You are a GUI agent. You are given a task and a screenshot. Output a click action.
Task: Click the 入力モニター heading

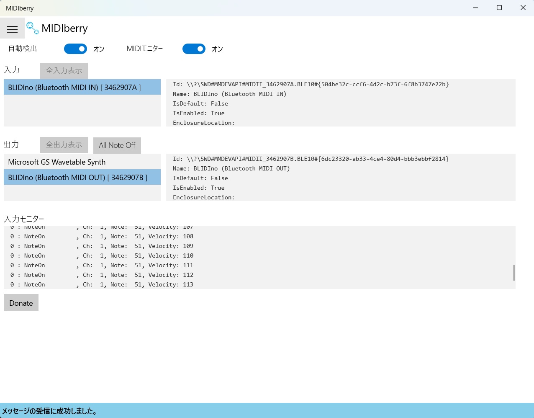(24, 219)
